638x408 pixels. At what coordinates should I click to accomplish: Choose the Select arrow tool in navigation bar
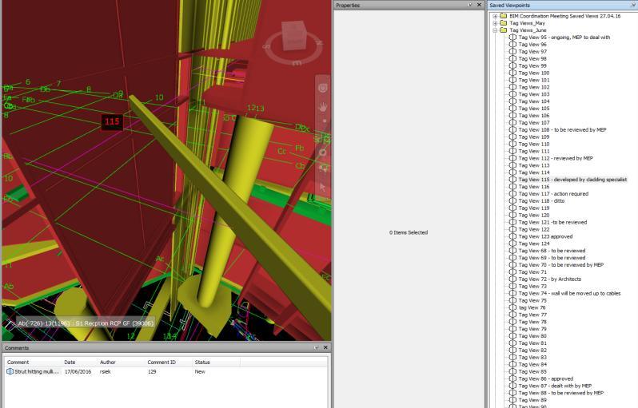pos(323,188)
